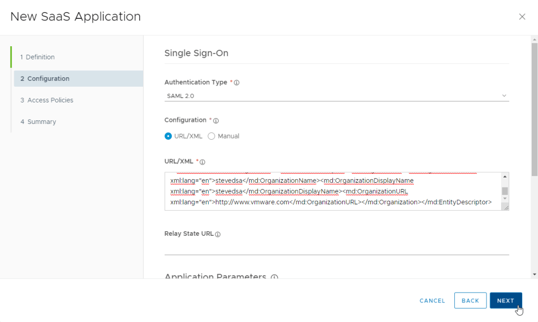This screenshot has height=322, width=538.
Task: Click the Relay State URL input field
Action: (336, 247)
